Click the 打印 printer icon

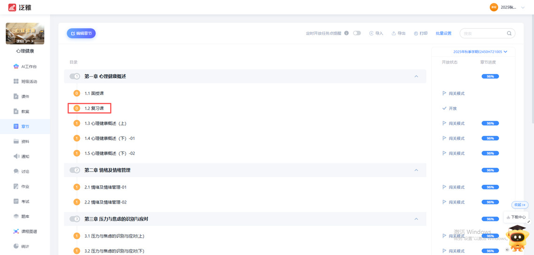coord(416,33)
